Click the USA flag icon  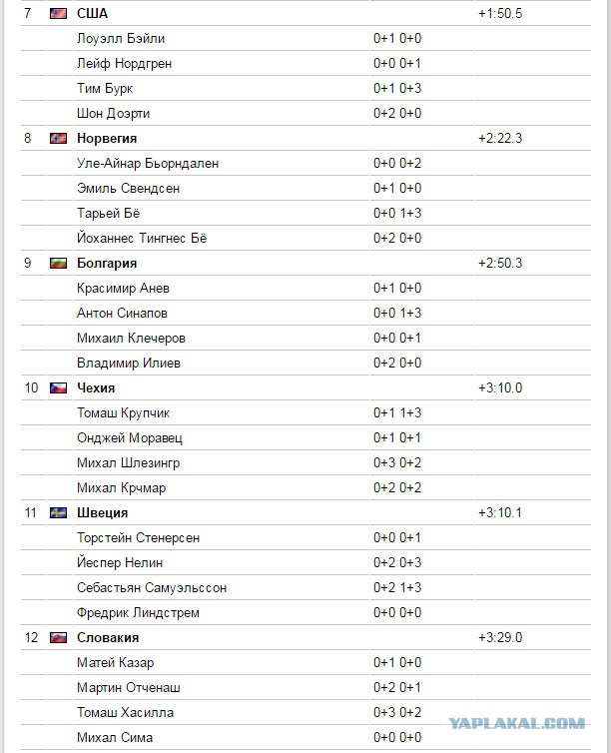point(58,13)
